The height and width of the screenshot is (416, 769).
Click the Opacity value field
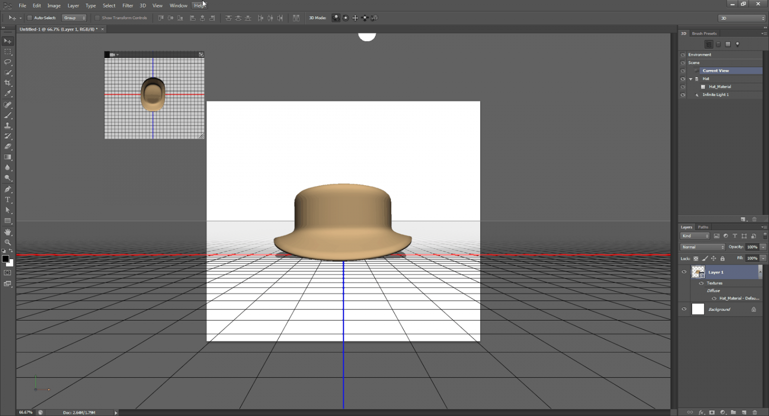click(x=752, y=247)
